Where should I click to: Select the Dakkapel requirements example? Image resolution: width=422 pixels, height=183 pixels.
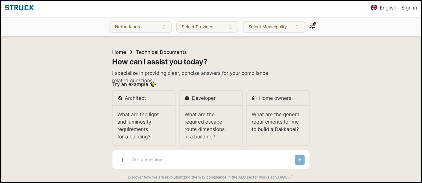tap(278, 126)
